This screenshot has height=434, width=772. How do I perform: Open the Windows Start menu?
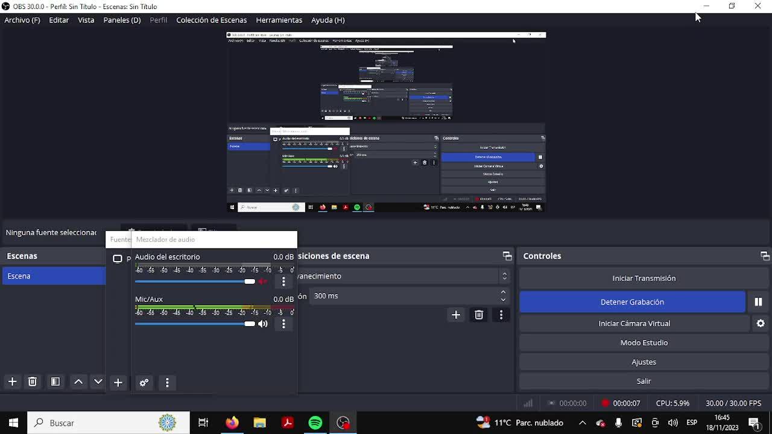[x=13, y=423]
